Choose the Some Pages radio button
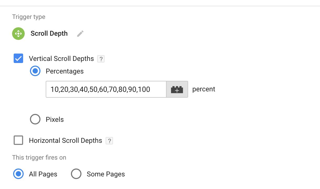Image resolution: width=320 pixels, height=189 pixels. [76, 174]
